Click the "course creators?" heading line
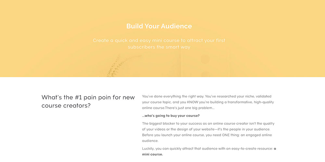 66,106
